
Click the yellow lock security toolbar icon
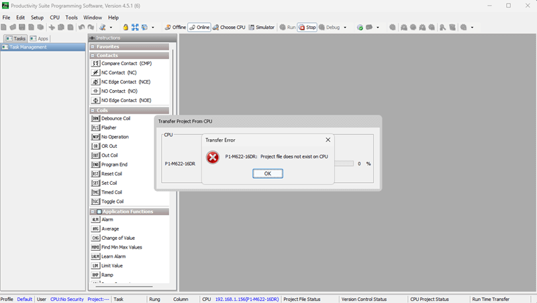click(126, 28)
